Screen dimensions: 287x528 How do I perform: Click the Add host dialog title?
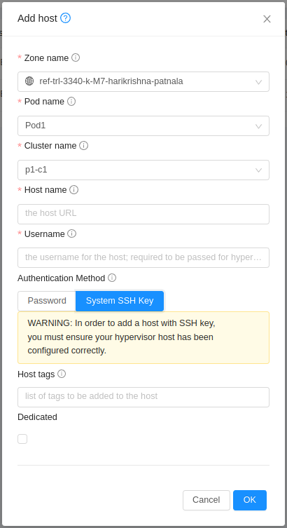37,18
